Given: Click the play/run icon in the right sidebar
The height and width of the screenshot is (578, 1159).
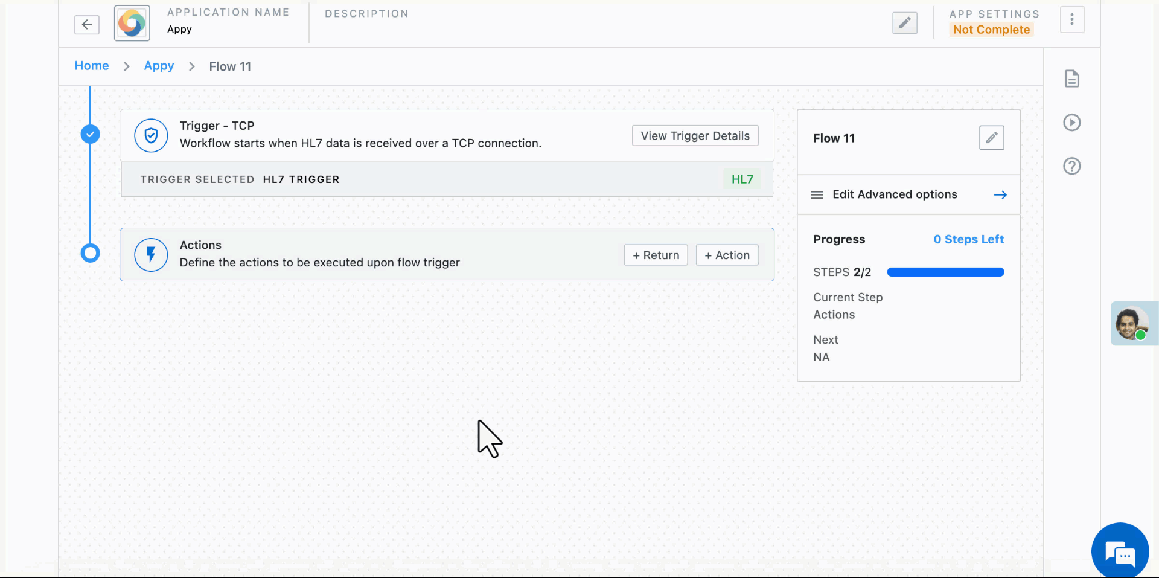Looking at the screenshot, I should pyautogui.click(x=1072, y=122).
